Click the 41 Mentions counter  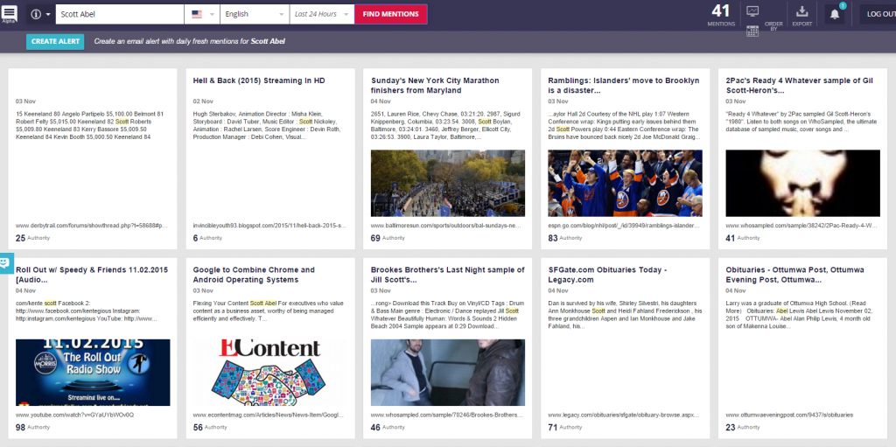coord(721,16)
